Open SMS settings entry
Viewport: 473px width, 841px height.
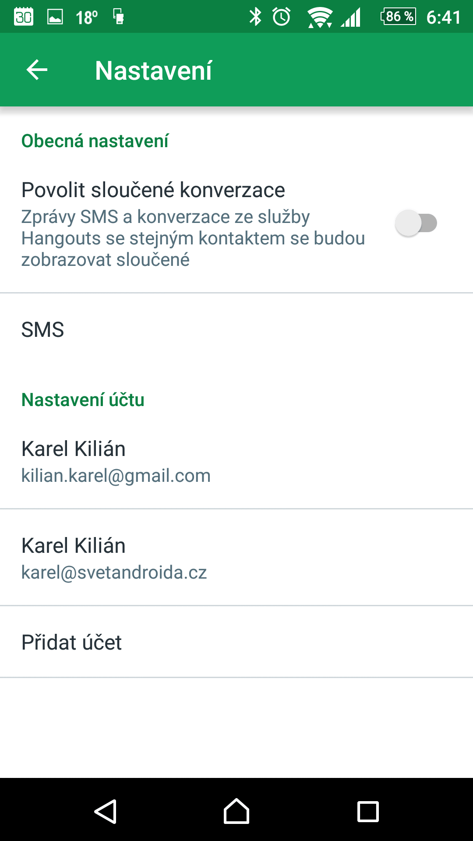236,330
